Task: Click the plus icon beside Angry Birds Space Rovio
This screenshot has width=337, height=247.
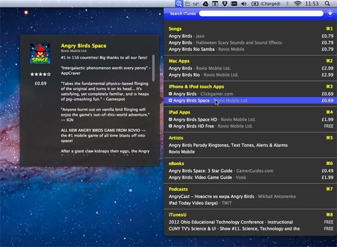Action: tap(170, 101)
